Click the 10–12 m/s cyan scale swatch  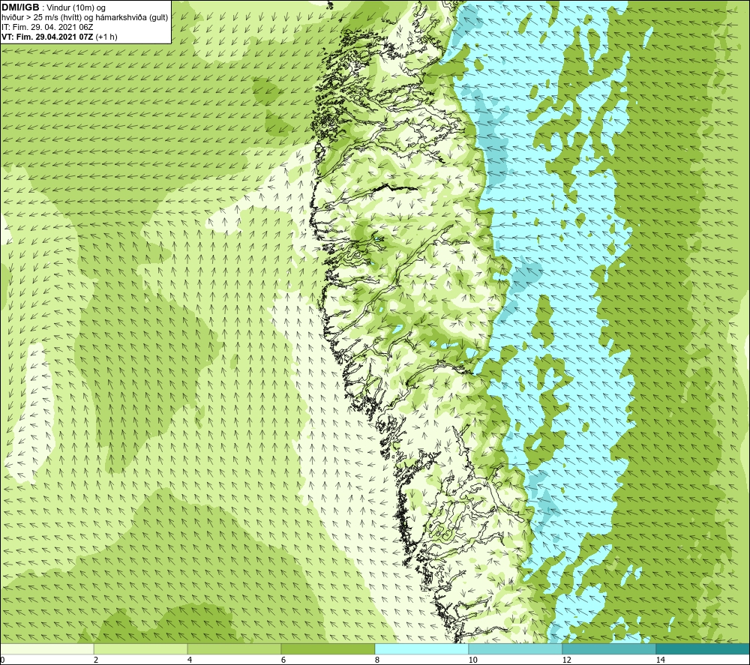pos(515,649)
